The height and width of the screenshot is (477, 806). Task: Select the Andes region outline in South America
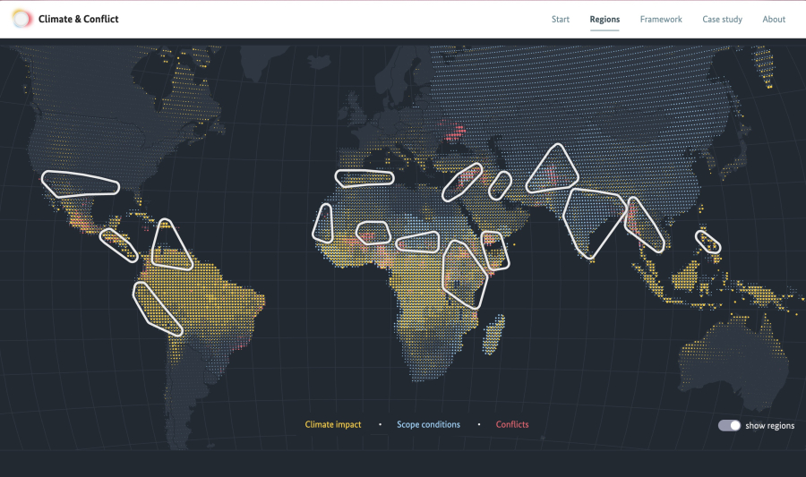157,308
